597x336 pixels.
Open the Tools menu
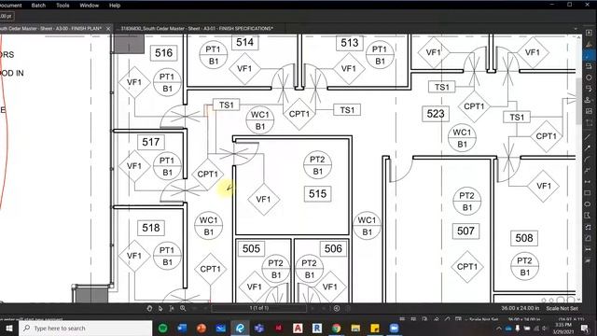click(62, 6)
